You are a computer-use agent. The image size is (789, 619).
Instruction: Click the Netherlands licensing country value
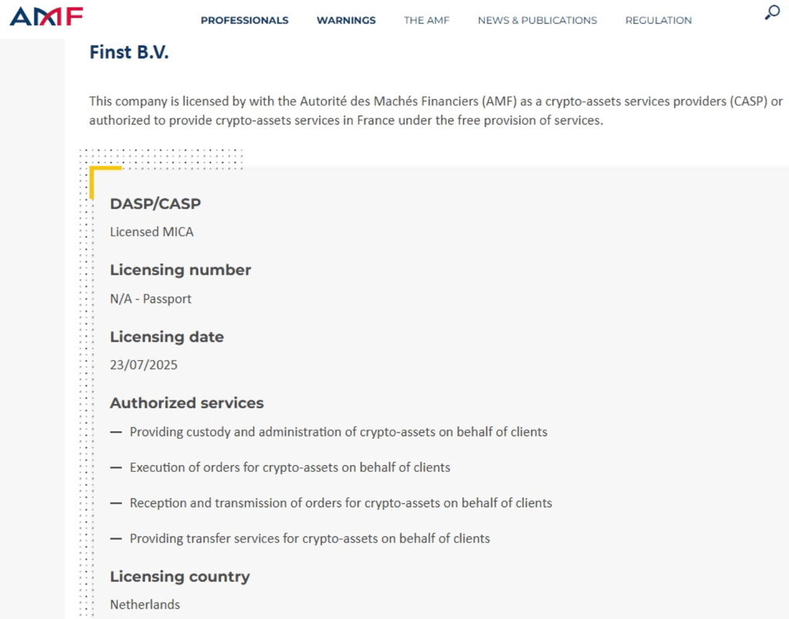pos(145,604)
